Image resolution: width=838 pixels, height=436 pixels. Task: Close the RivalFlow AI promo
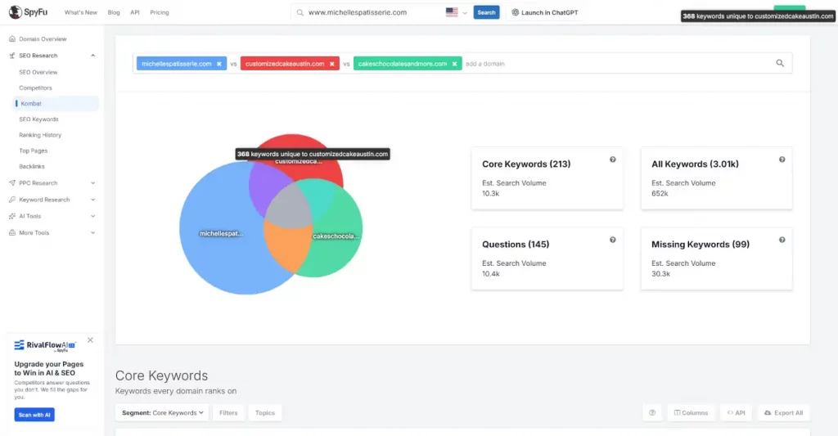(x=90, y=340)
